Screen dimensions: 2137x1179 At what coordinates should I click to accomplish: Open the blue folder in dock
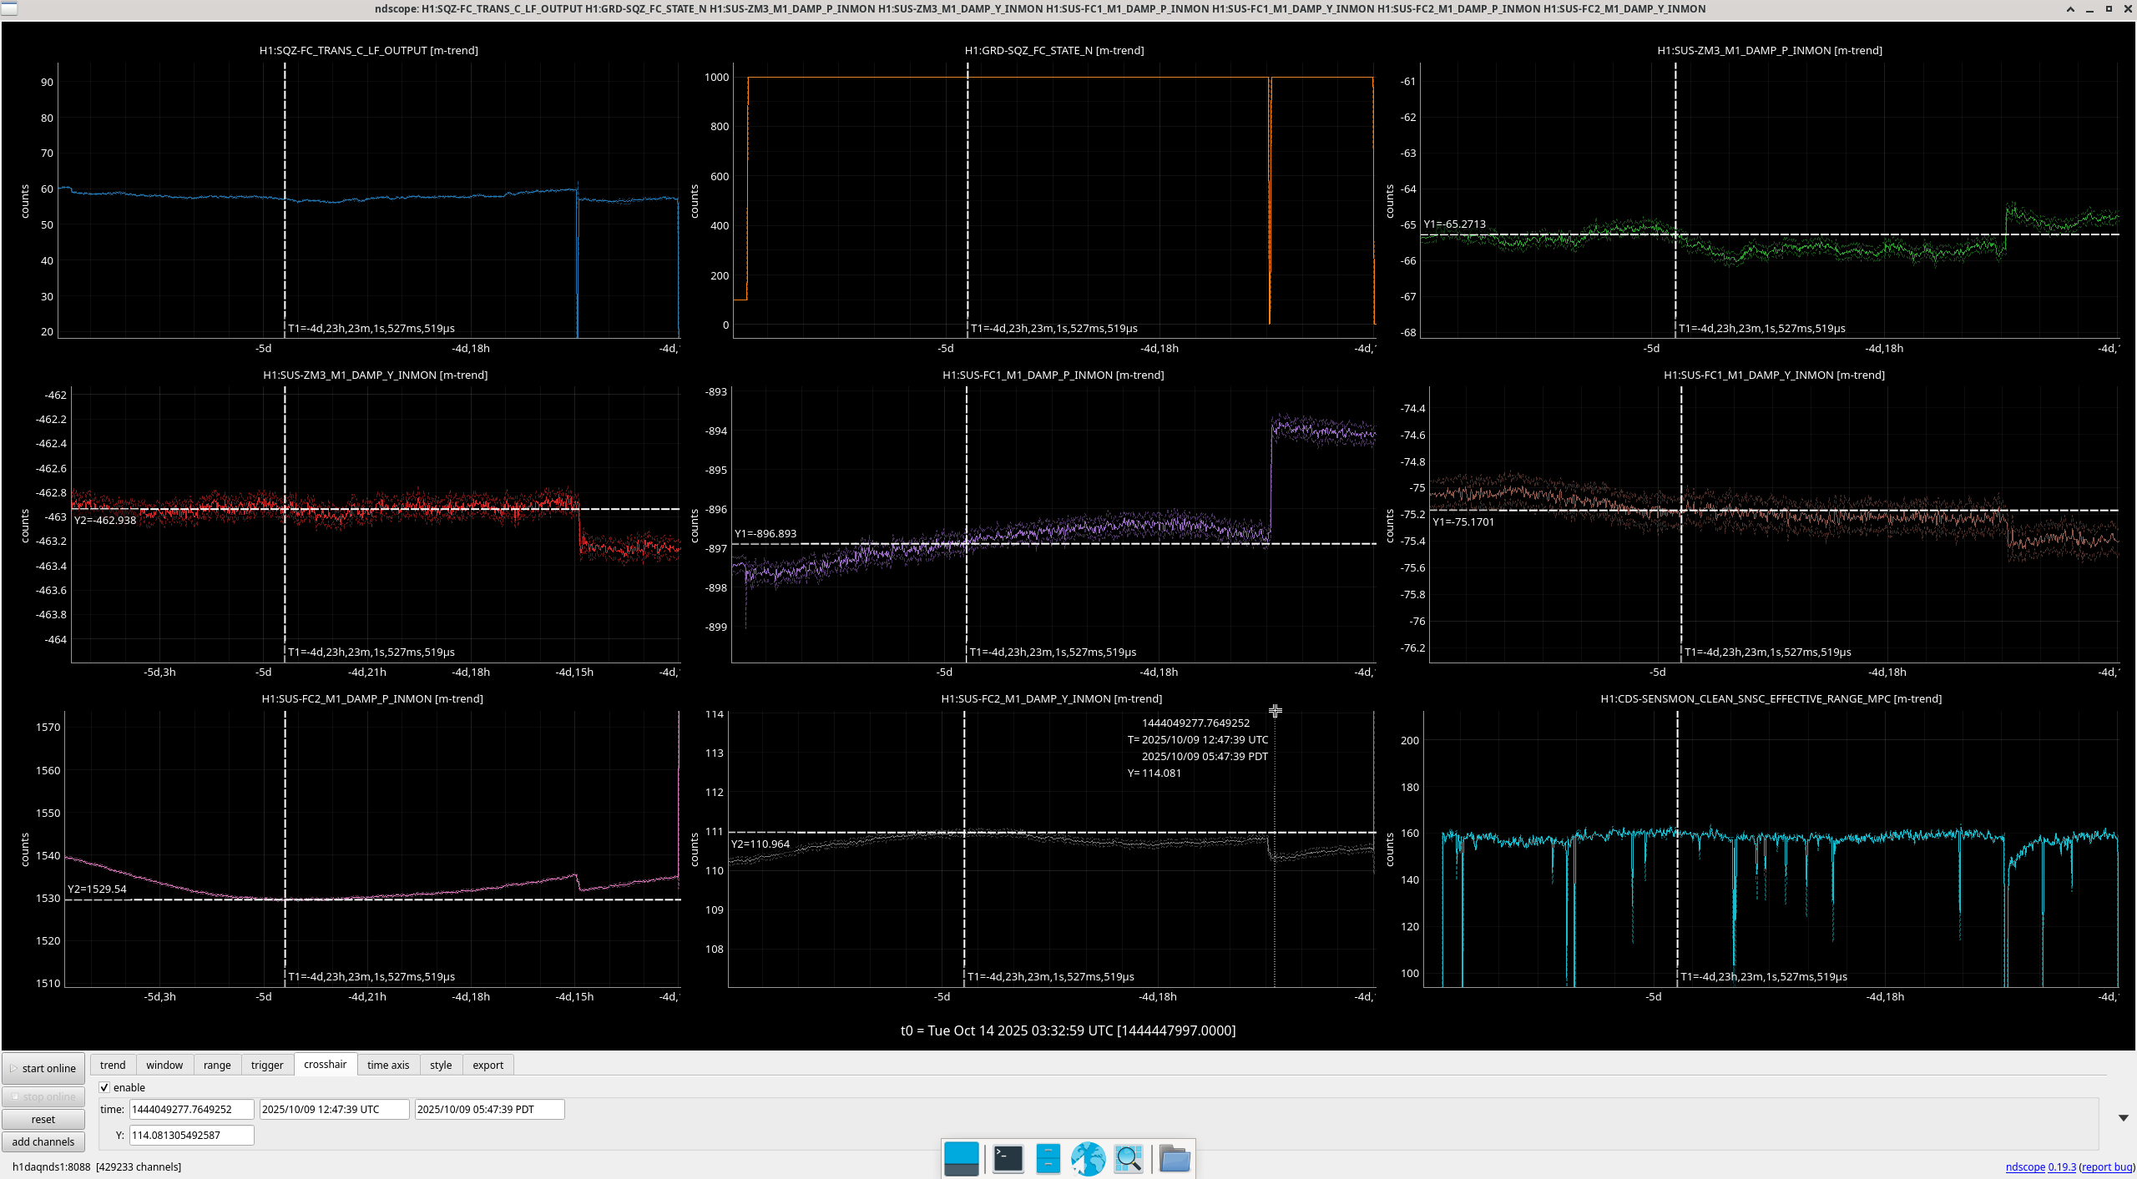coord(1174,1159)
